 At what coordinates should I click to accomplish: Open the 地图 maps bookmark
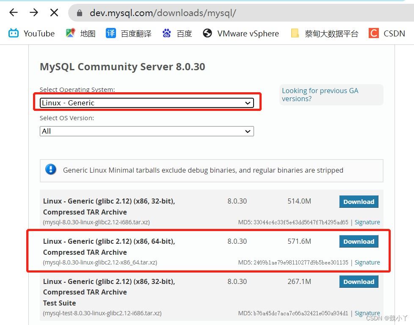tap(81, 33)
